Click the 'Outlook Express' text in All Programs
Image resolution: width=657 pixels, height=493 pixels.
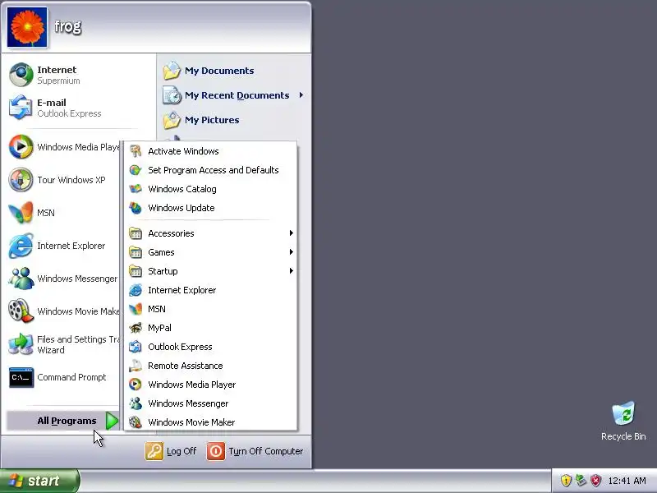pos(180,347)
